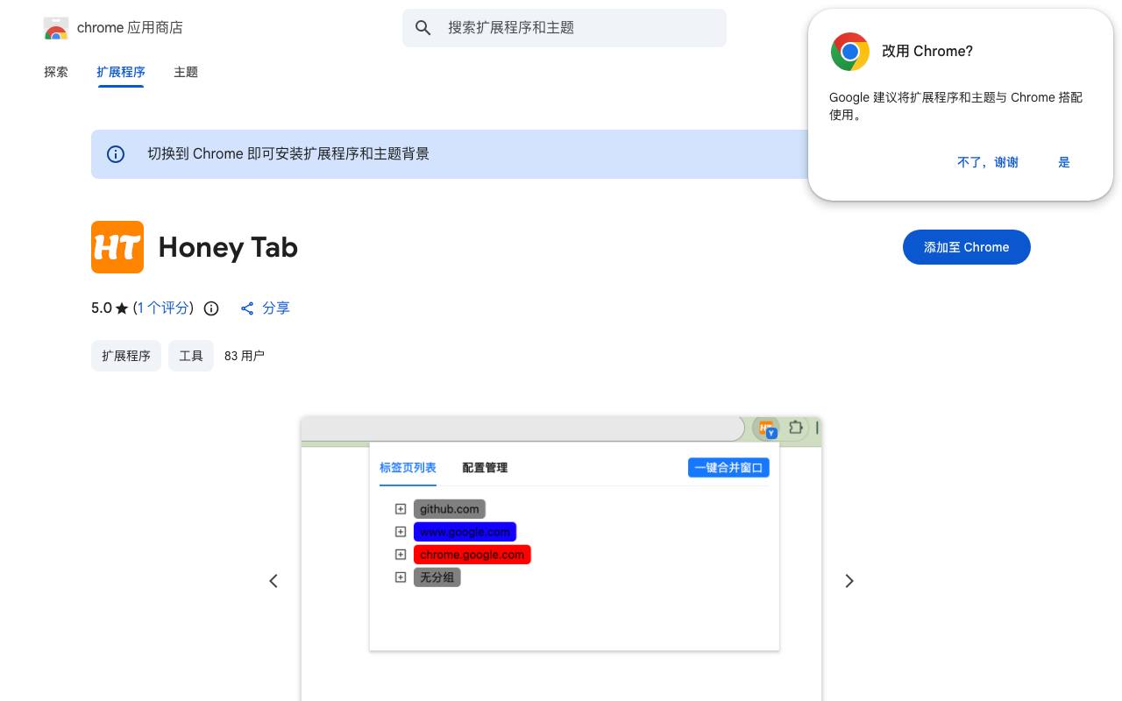The image size is (1122, 701).
Task: Click the 83 用户 user count text
Action: click(x=245, y=356)
